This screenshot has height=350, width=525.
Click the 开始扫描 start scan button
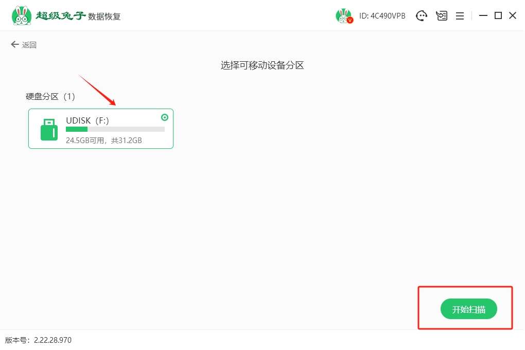468,309
